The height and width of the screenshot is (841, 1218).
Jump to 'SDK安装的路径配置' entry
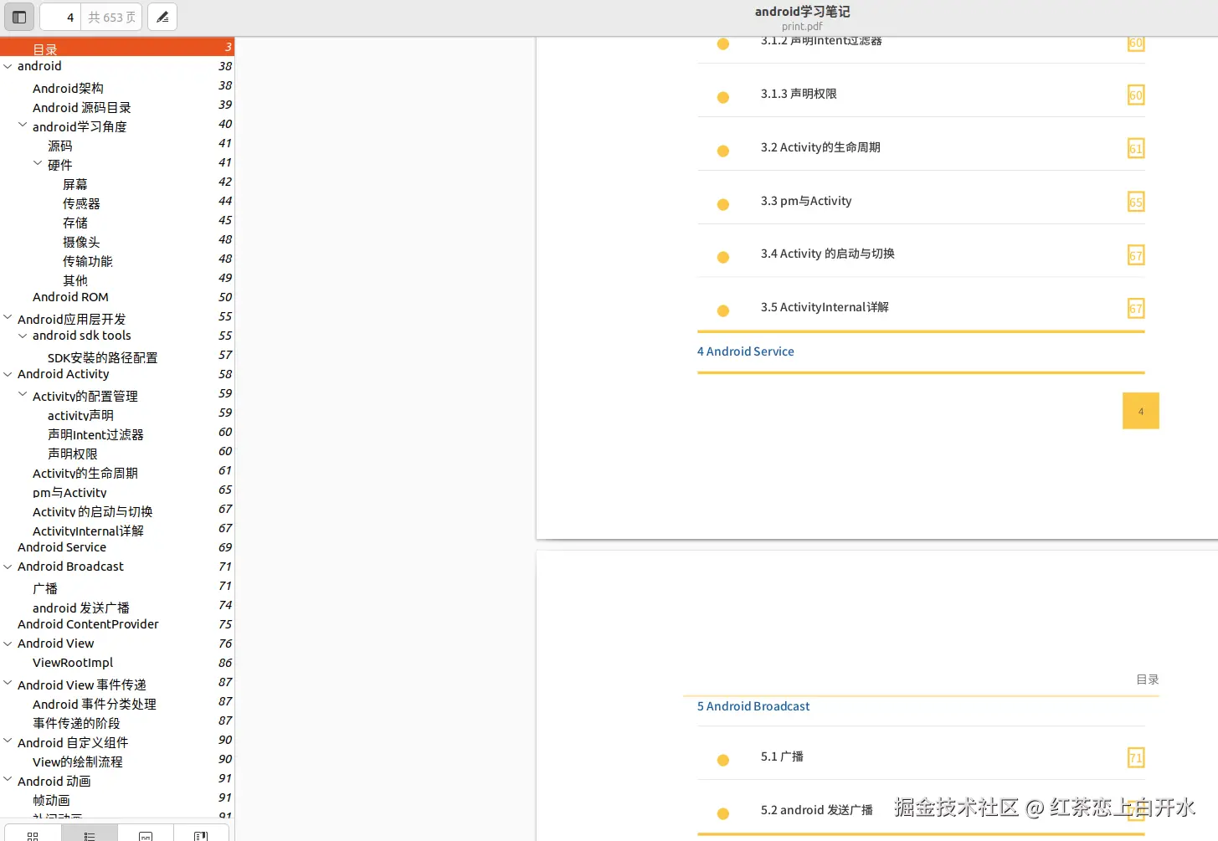[102, 357]
